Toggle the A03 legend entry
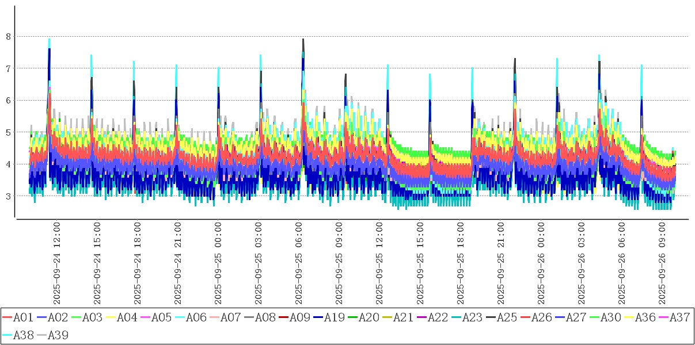 click(87, 317)
